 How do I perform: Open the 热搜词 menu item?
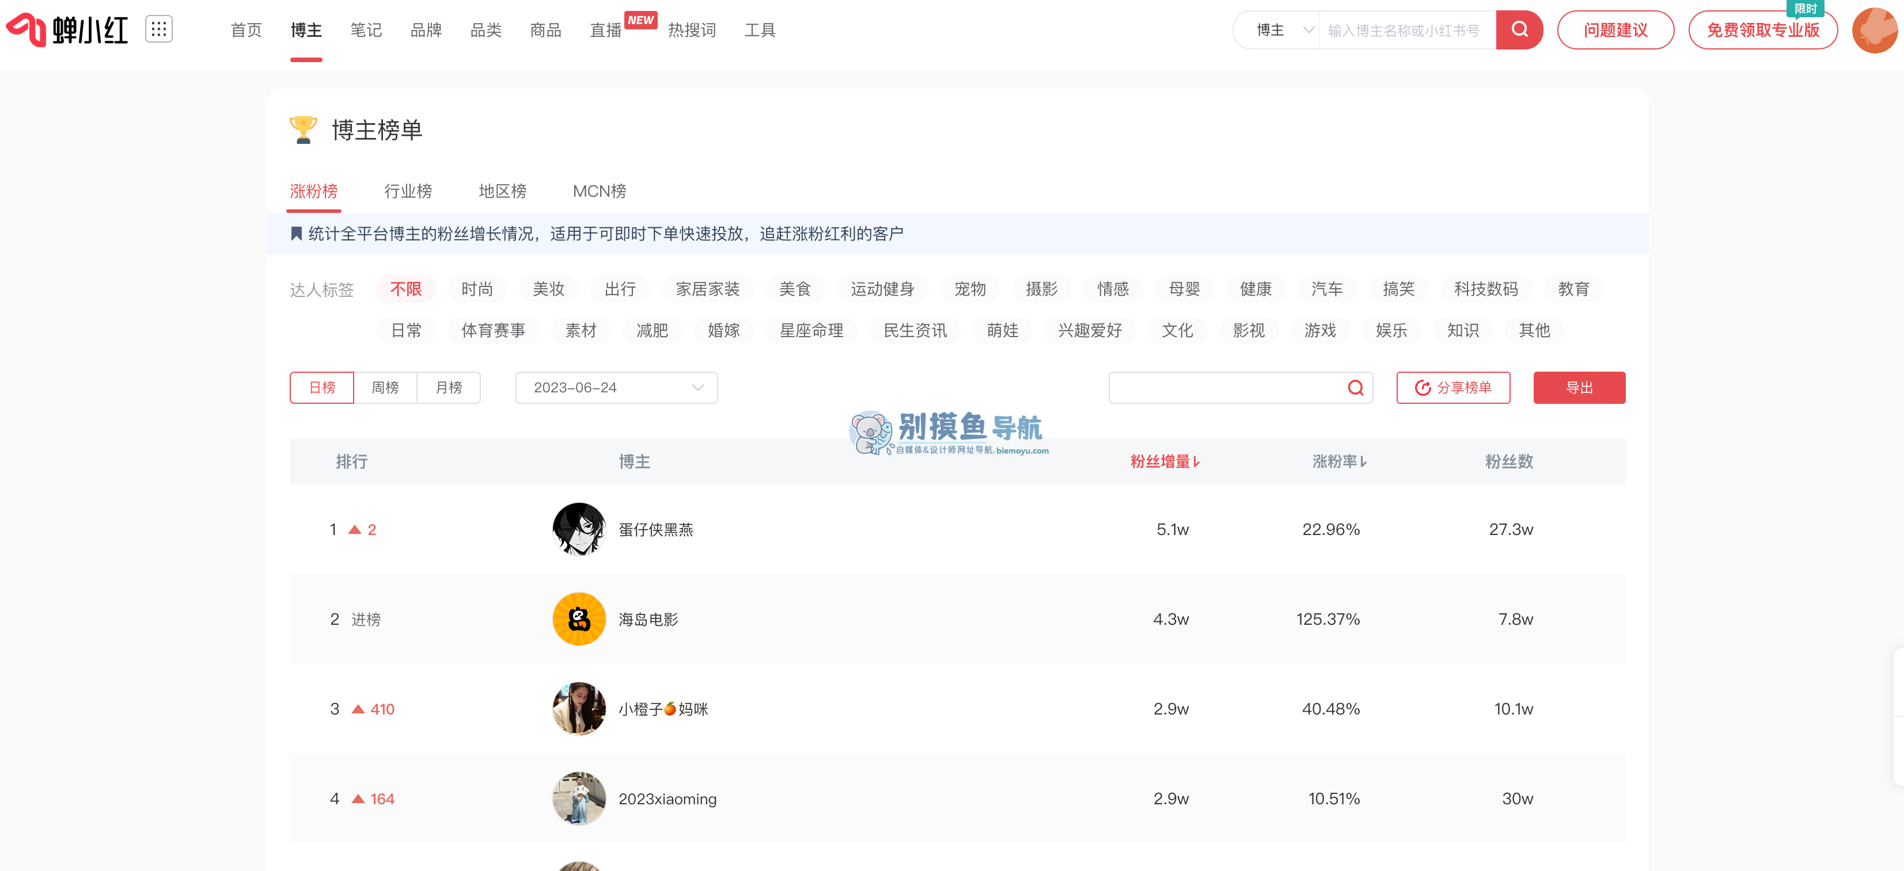(692, 29)
